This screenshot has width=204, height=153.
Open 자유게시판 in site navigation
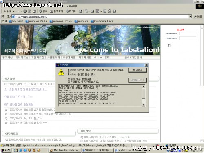pos(85,58)
